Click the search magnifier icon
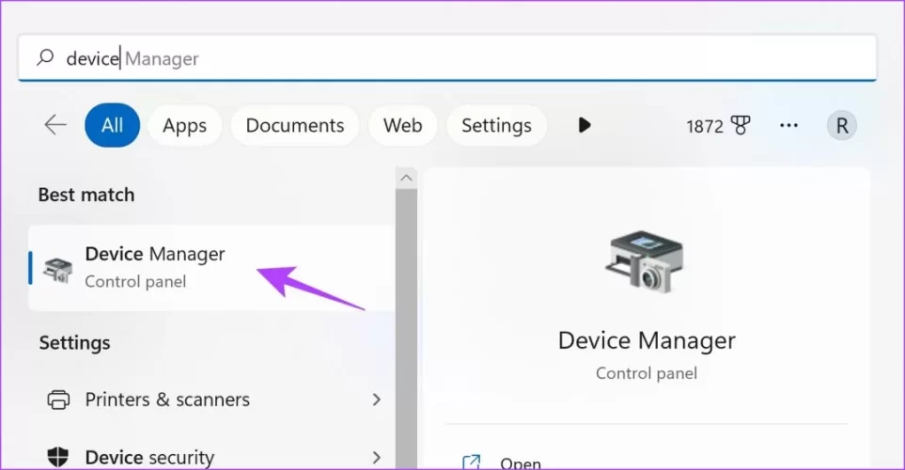The height and width of the screenshot is (470, 905). (x=44, y=58)
